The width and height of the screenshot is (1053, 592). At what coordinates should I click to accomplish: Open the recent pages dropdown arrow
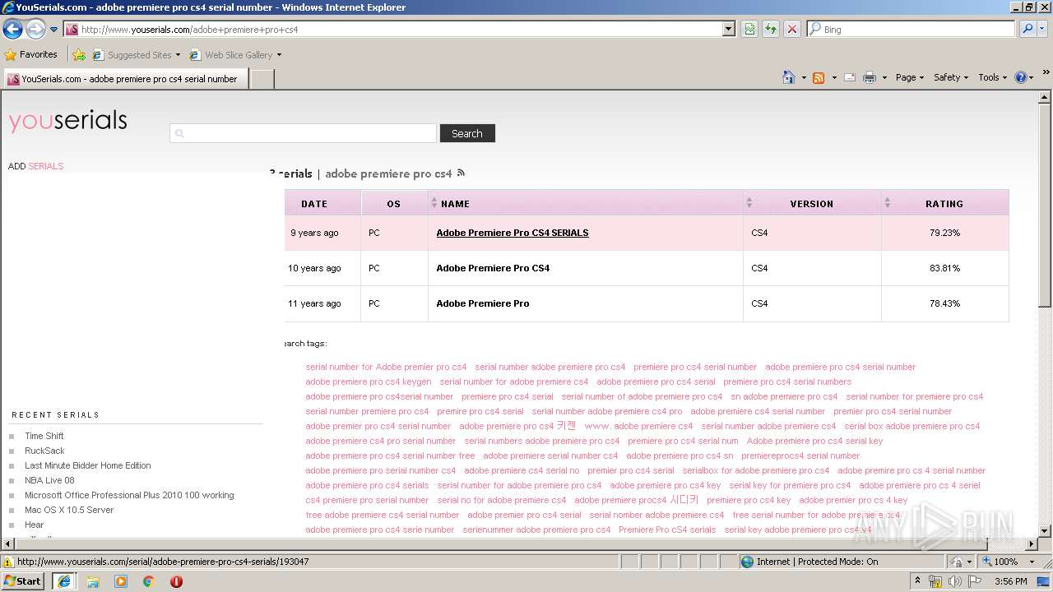pyautogui.click(x=54, y=30)
